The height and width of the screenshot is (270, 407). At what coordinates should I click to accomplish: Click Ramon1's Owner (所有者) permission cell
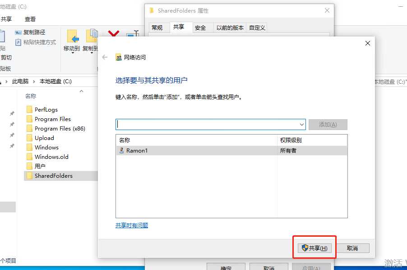click(288, 151)
